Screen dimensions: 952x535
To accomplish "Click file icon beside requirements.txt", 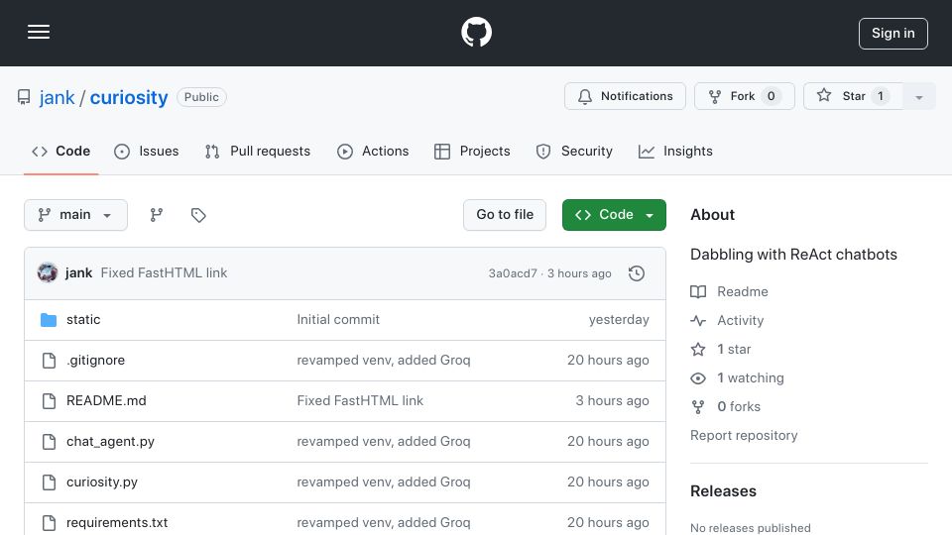I will point(49,522).
